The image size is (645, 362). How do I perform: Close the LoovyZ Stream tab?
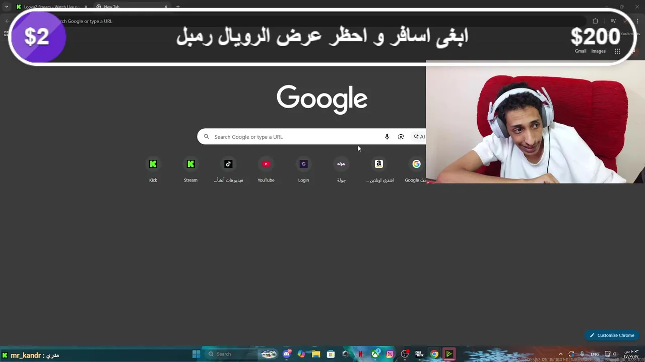[86, 7]
